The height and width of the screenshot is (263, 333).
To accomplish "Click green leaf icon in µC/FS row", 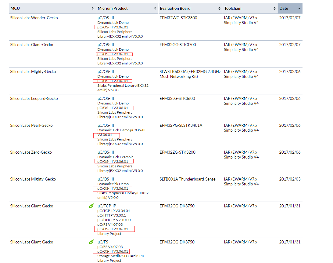I will coord(91,242).
